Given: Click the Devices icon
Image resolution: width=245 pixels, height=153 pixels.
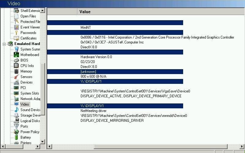Looking at the screenshot, I should [16, 82].
